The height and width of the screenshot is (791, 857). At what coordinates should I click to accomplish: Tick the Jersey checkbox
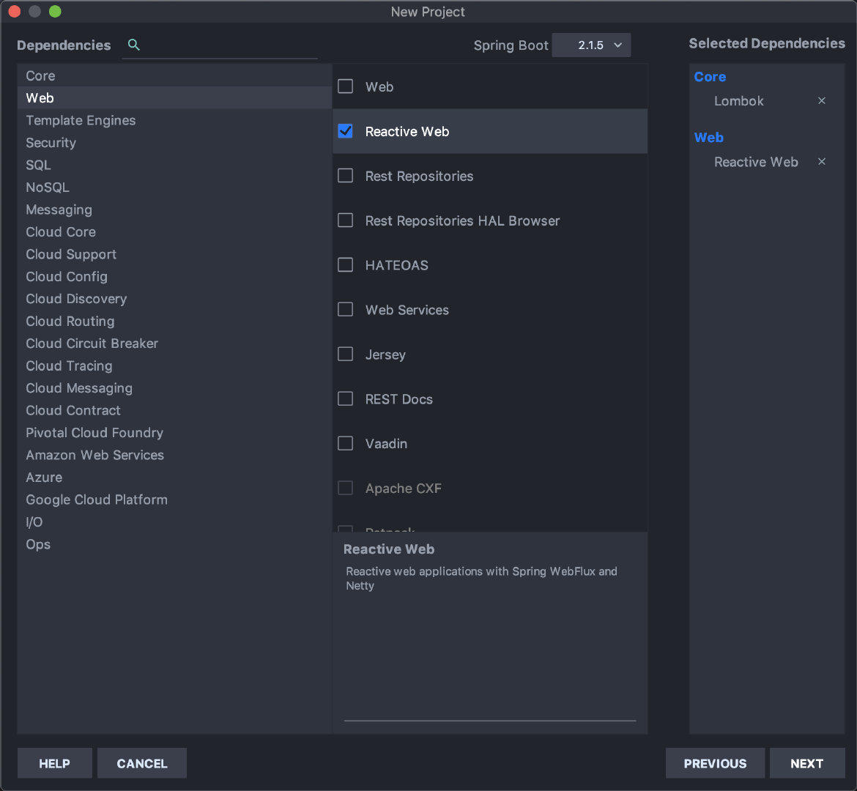[346, 354]
